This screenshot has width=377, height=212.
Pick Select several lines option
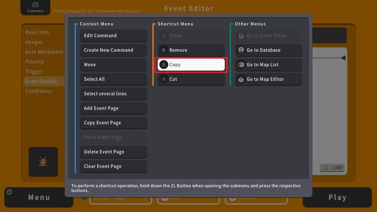point(113,94)
